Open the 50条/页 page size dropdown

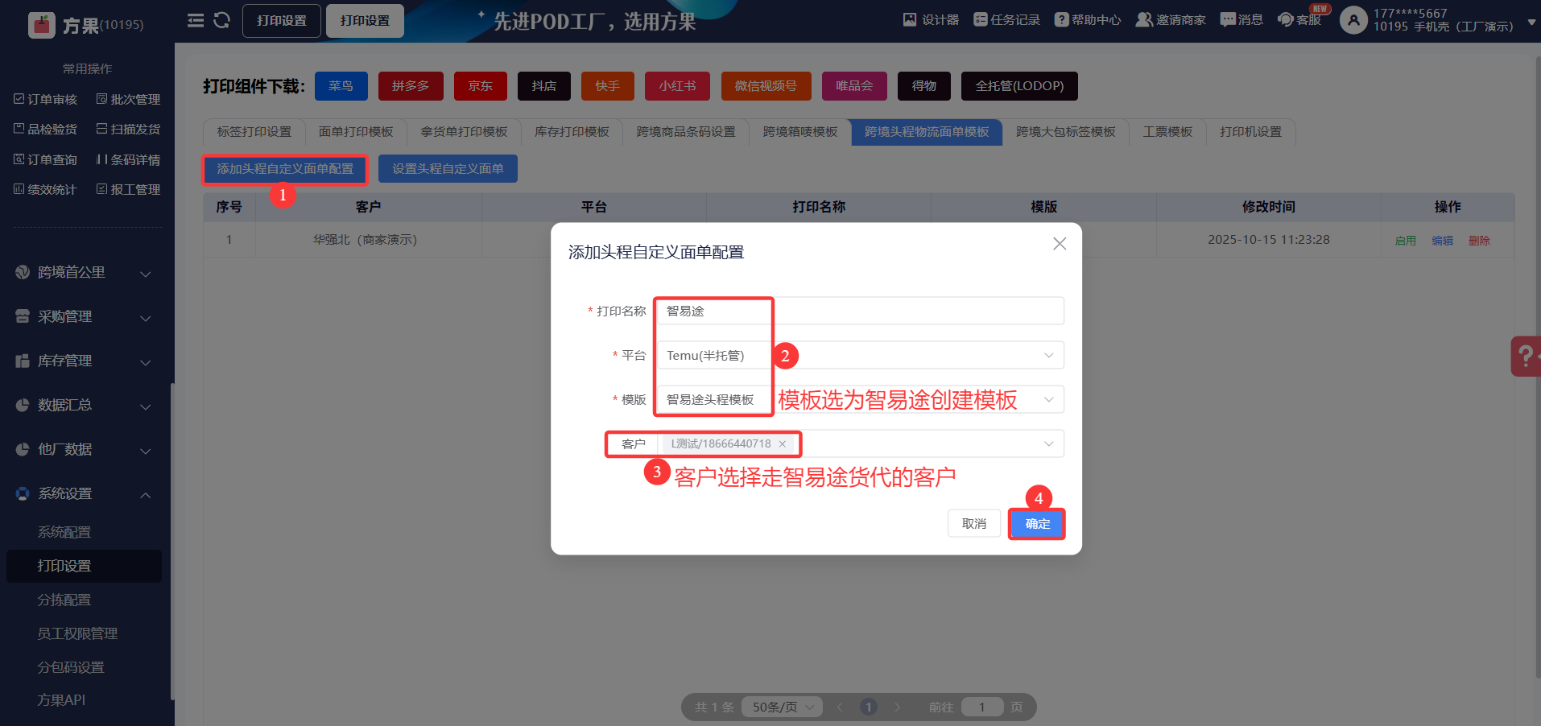tap(782, 707)
